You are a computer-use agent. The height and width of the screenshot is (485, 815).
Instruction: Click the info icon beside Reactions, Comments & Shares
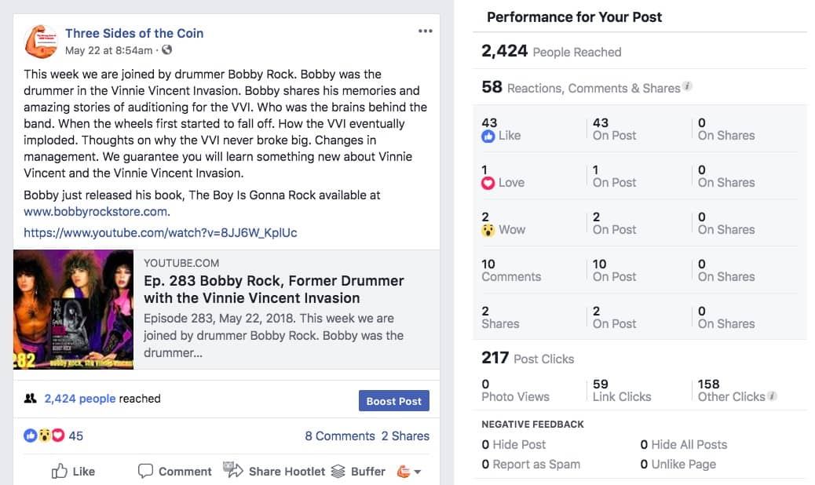(x=688, y=86)
